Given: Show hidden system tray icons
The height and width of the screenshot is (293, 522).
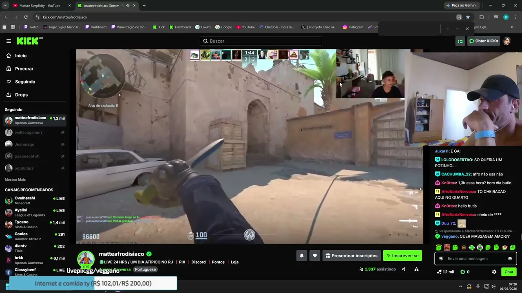Looking at the screenshot, I should tap(460, 286).
